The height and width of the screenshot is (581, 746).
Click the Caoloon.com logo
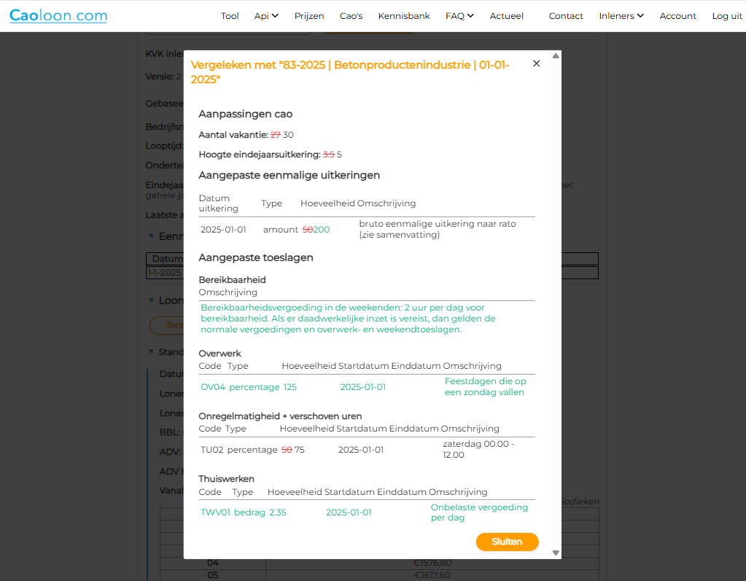pos(58,15)
